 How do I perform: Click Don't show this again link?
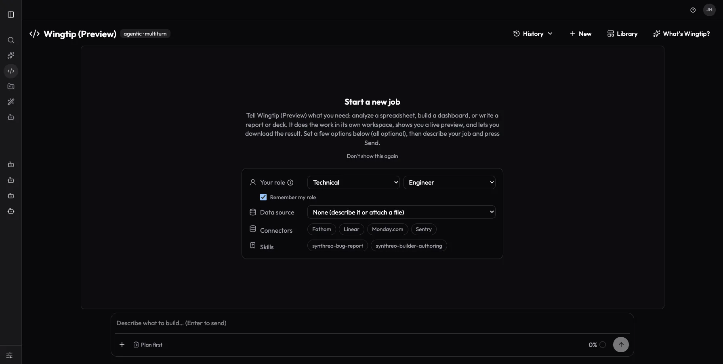(x=372, y=156)
